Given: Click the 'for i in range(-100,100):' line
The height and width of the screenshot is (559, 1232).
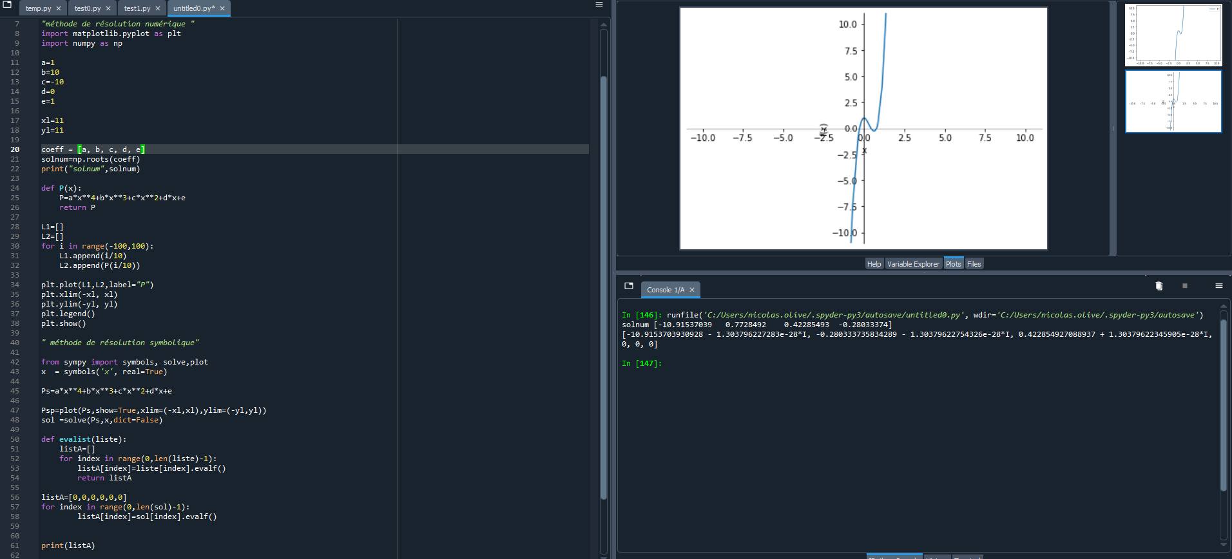Looking at the screenshot, I should coord(97,246).
